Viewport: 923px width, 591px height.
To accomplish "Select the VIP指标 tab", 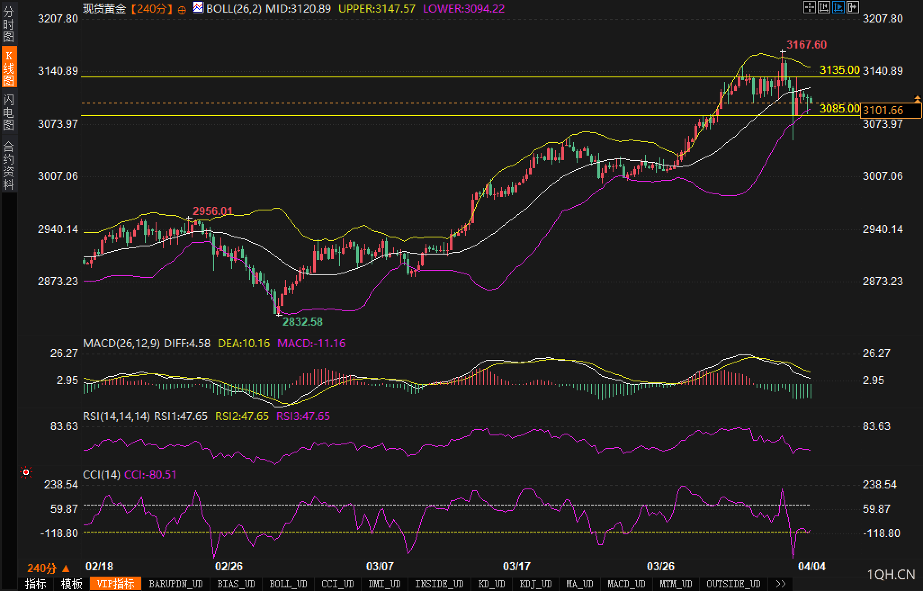I will pos(116,584).
